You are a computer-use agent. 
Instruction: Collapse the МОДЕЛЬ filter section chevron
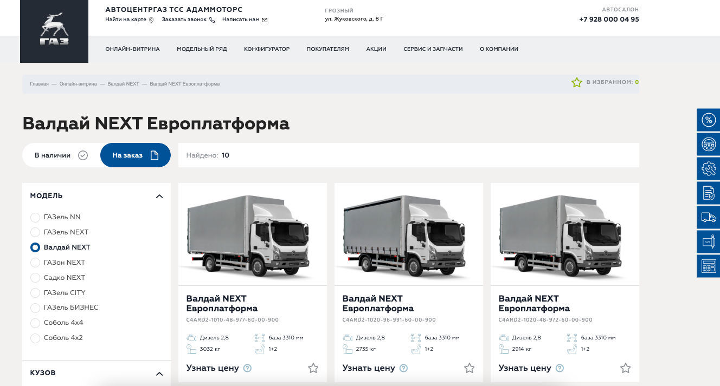(x=159, y=196)
